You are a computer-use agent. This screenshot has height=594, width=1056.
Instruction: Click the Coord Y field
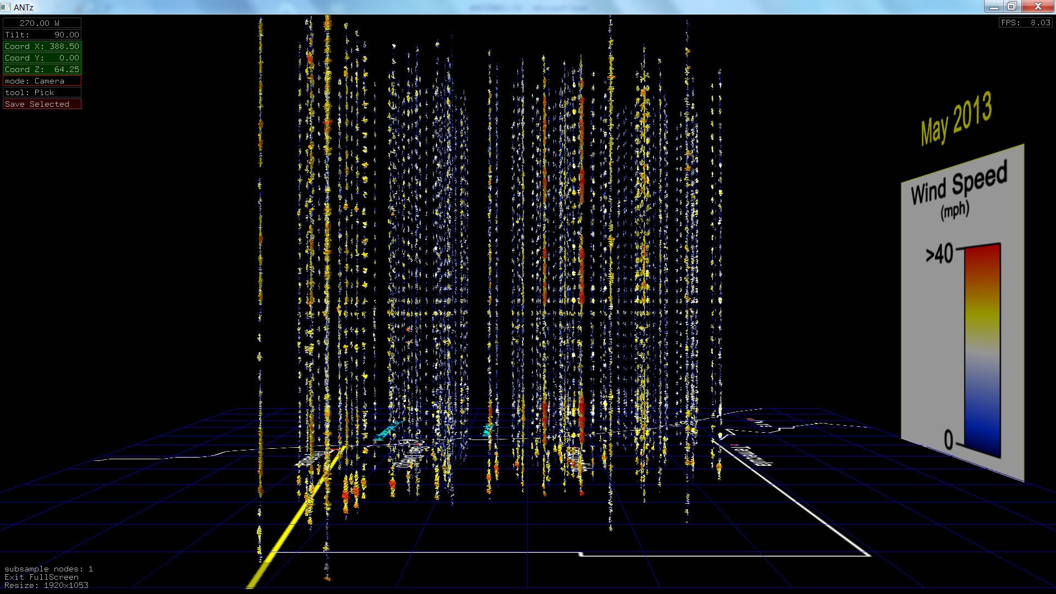pos(42,58)
